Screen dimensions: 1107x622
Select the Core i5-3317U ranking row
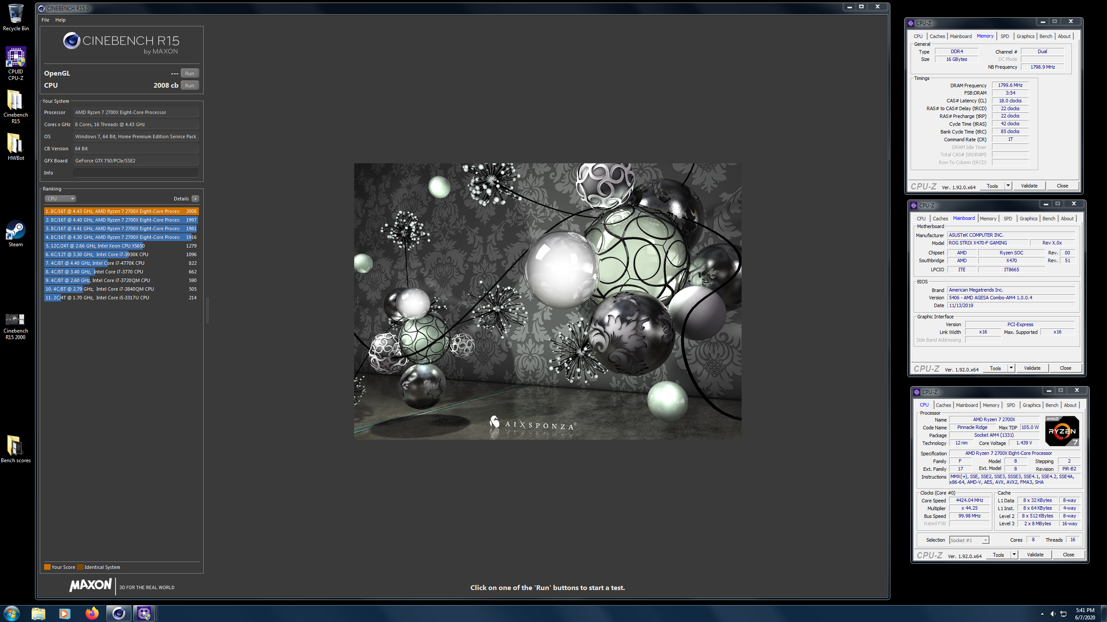tap(121, 298)
